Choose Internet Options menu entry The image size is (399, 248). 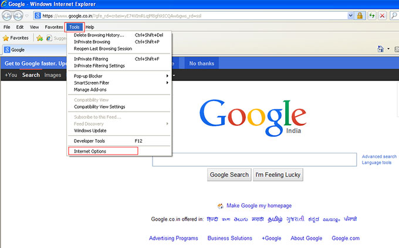pyautogui.click(x=119, y=151)
